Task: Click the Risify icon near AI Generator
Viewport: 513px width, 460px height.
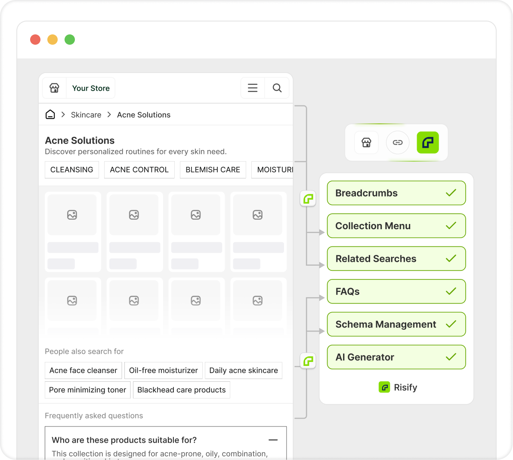Action: coord(308,361)
